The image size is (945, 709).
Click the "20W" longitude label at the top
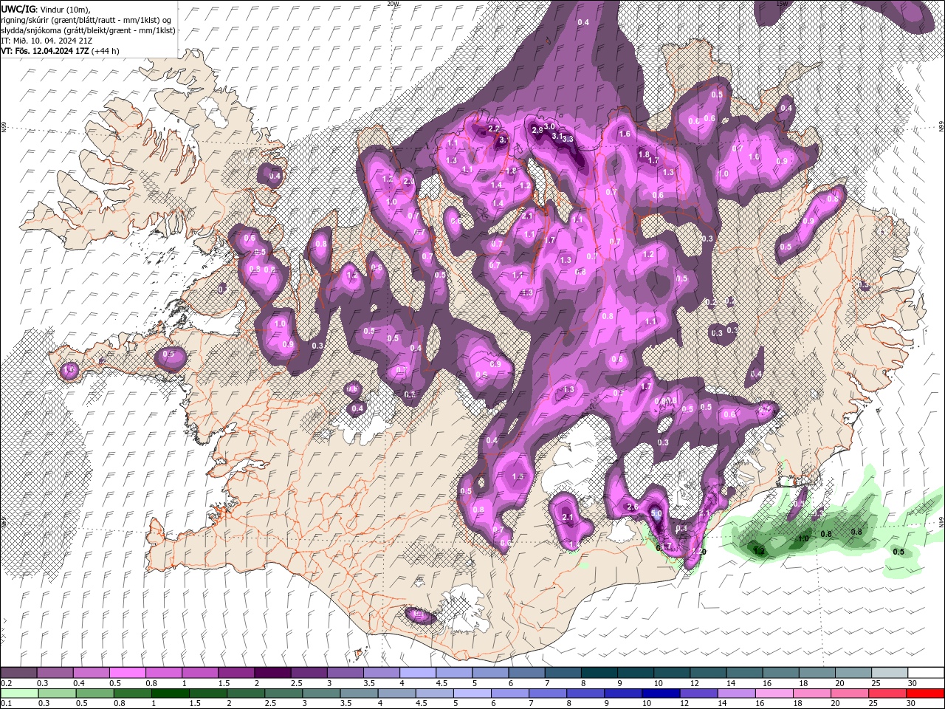pos(393,4)
